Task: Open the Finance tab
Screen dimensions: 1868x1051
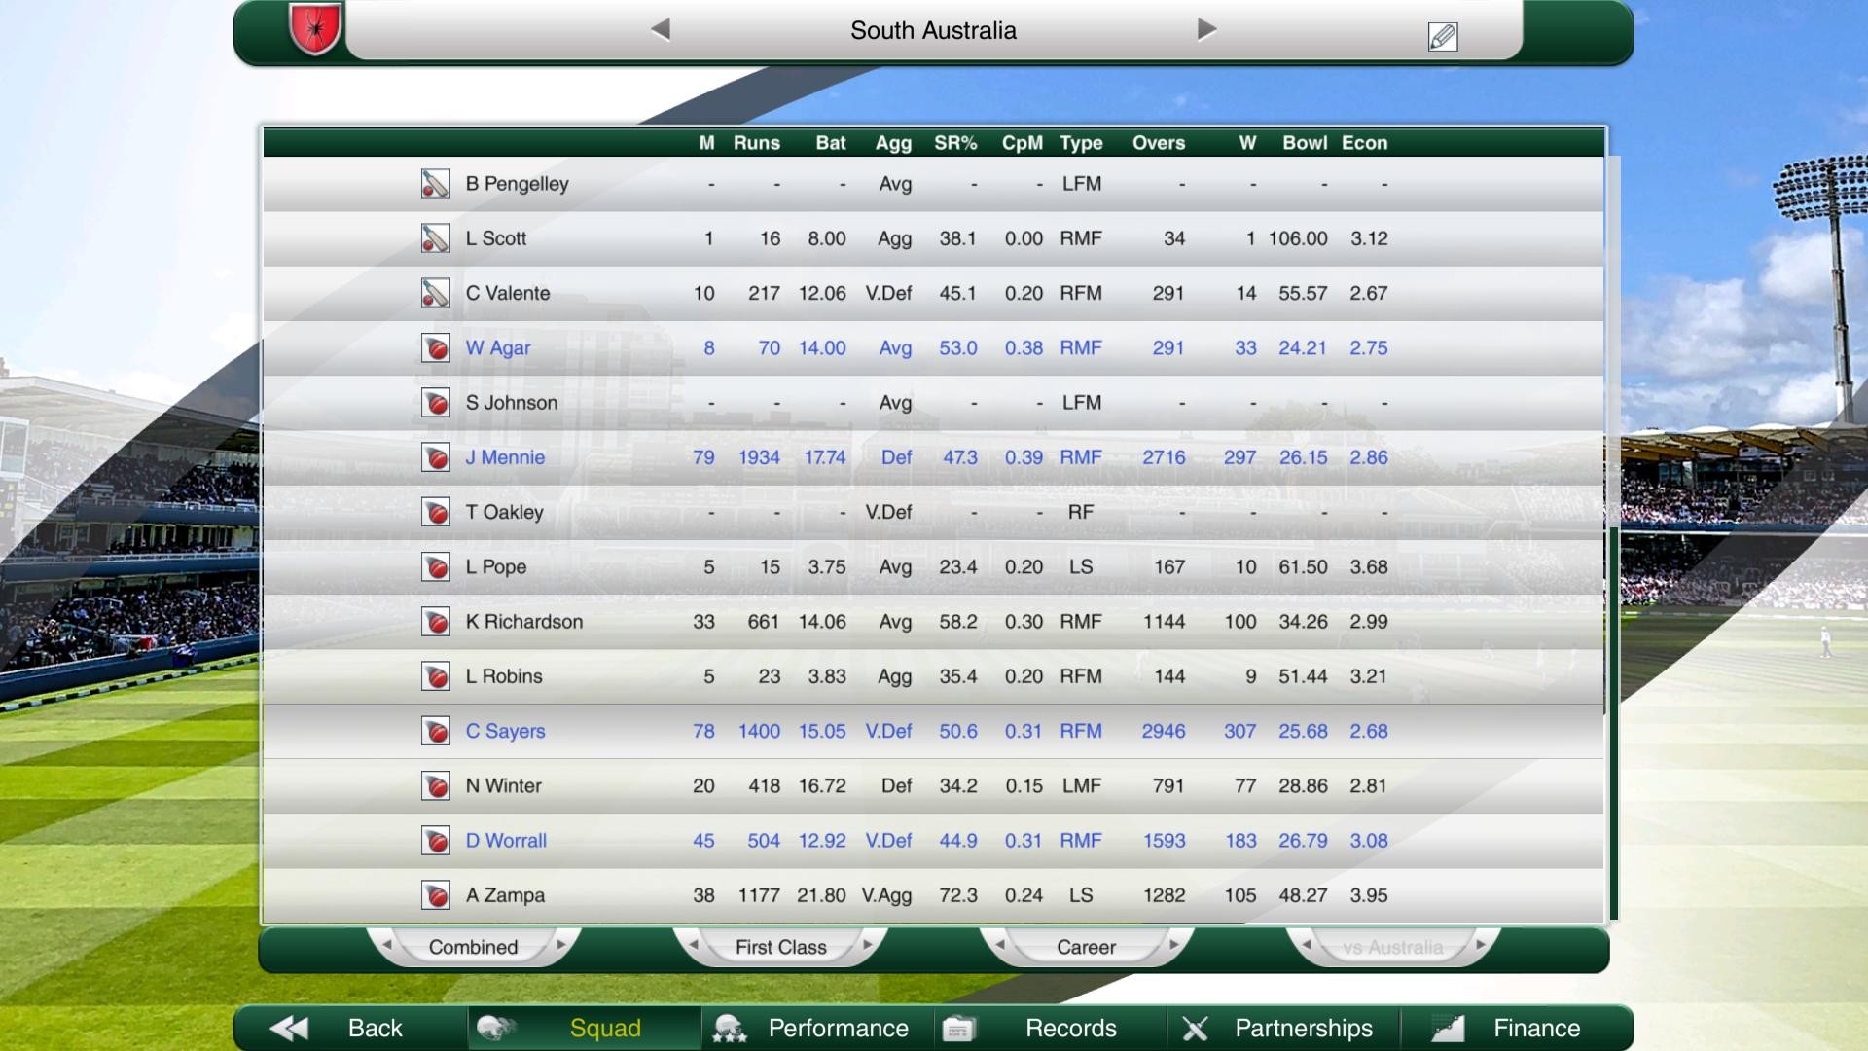Action: pos(1517,1028)
